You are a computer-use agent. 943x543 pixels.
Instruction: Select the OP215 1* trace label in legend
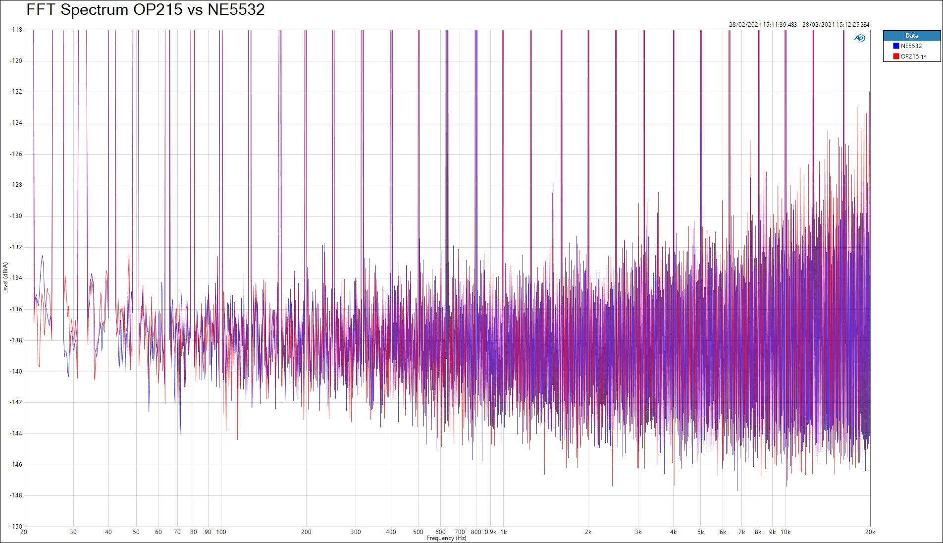[913, 56]
